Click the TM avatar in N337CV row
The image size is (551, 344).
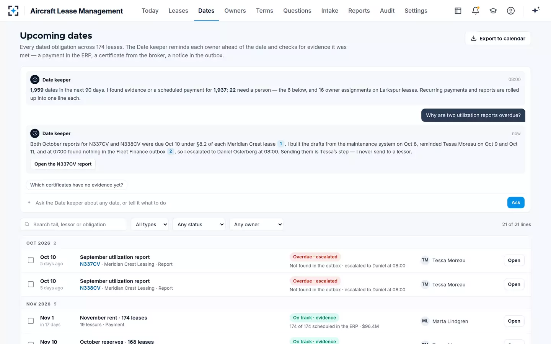click(x=425, y=260)
